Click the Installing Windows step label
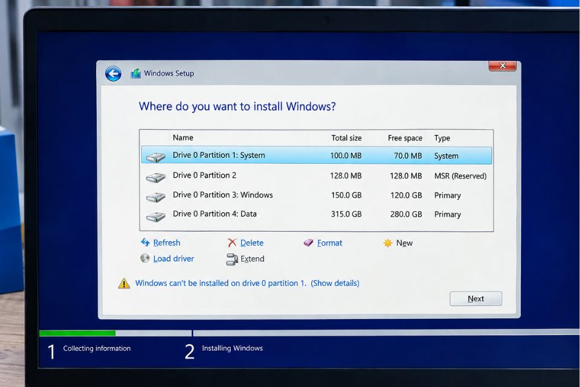The image size is (580, 387). point(232,348)
